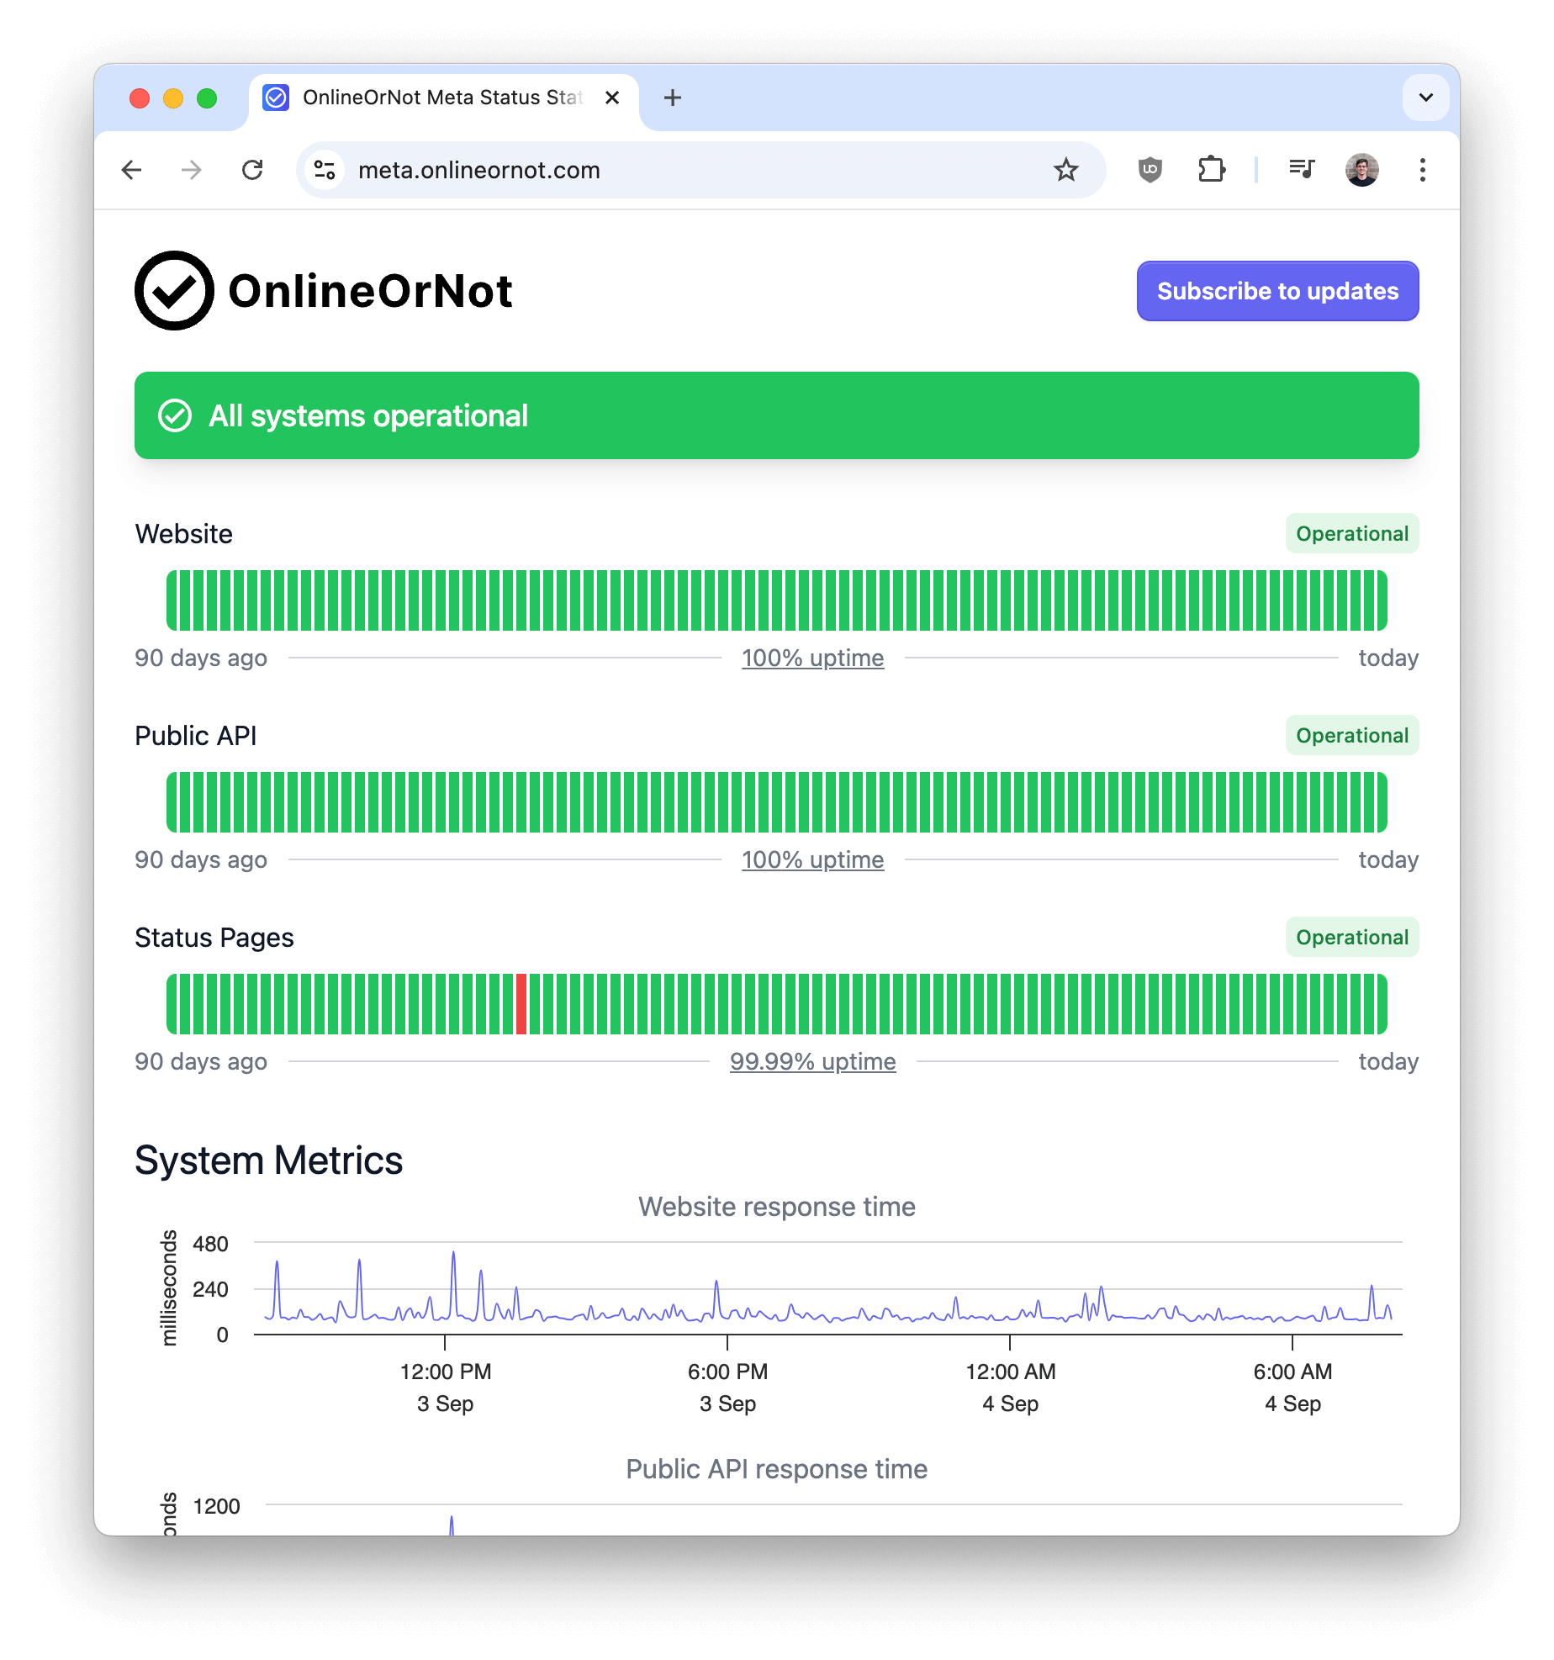This screenshot has height=1660, width=1554.
Task: Click the System Metrics heading
Action: click(269, 1160)
